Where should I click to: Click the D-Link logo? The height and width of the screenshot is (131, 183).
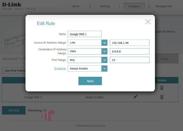pyautogui.click(x=12, y=5)
